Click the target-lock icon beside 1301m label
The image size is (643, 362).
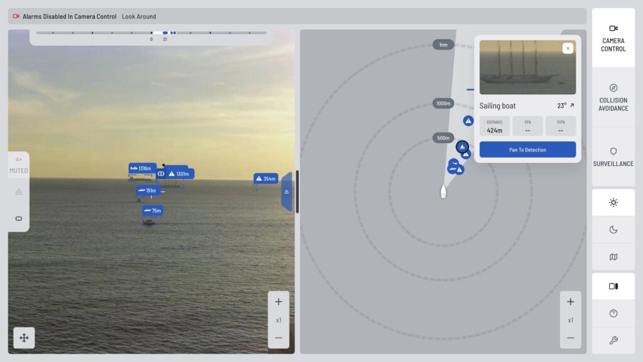[161, 173]
